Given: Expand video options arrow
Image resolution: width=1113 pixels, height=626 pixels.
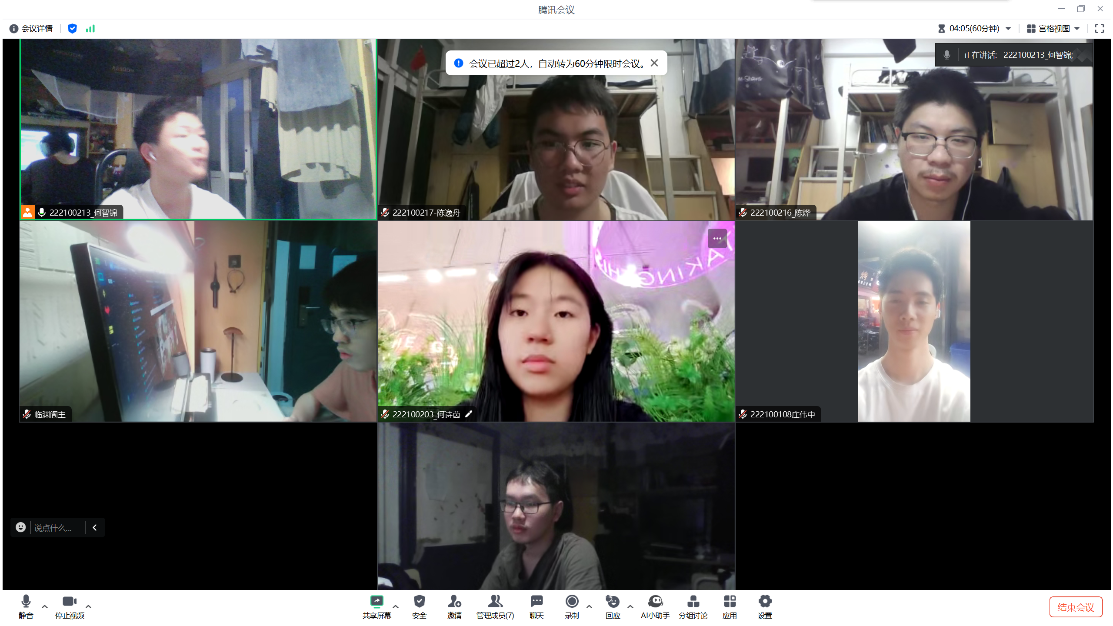Looking at the screenshot, I should pos(89,606).
